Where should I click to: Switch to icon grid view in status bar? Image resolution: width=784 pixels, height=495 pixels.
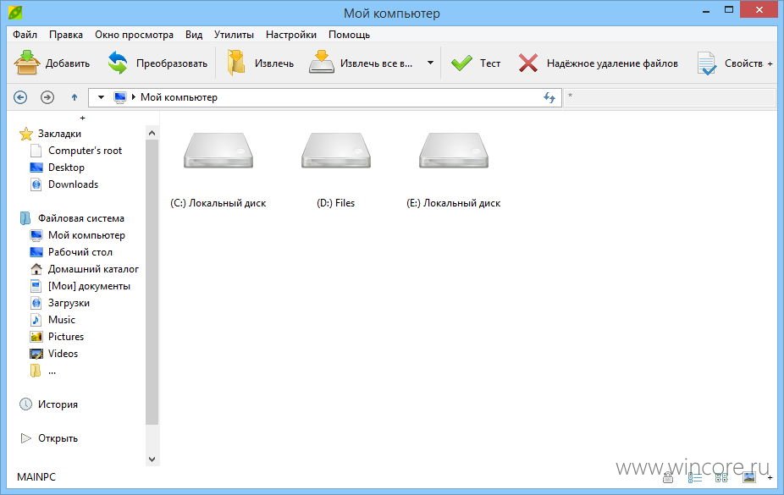721,478
